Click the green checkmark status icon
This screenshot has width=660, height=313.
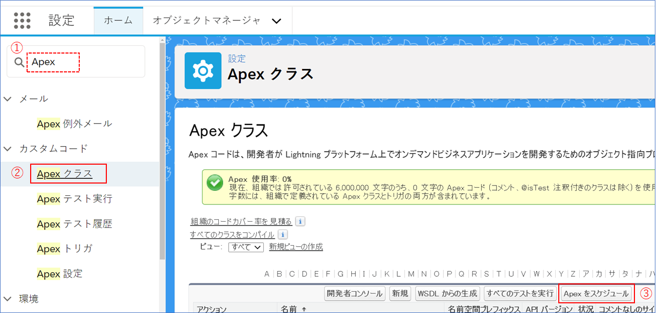[x=214, y=182]
